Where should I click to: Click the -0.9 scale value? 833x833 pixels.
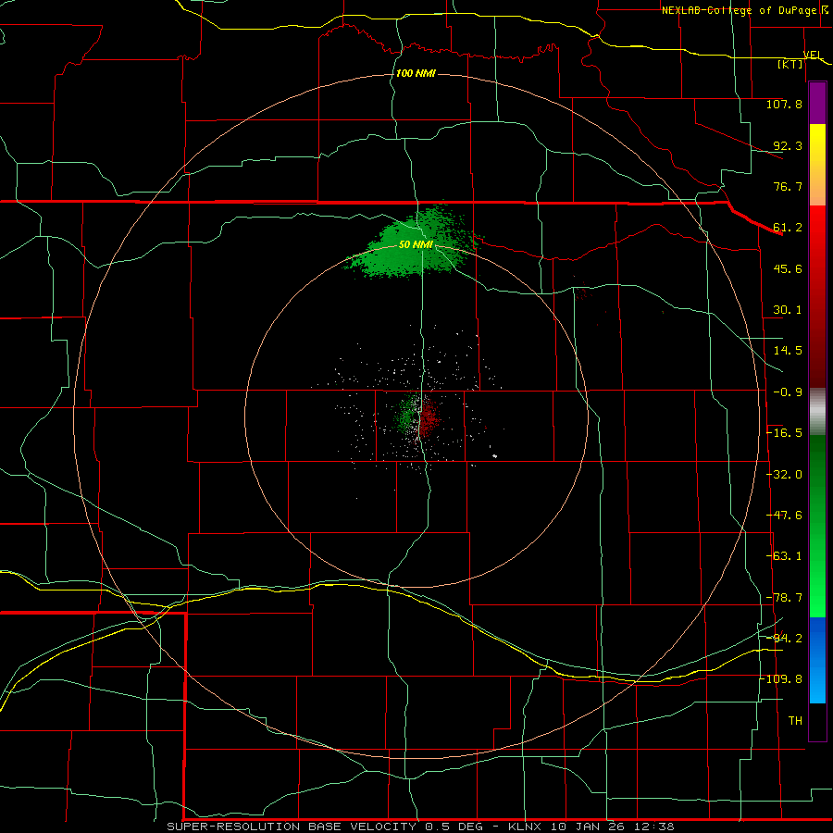pyautogui.click(x=788, y=392)
